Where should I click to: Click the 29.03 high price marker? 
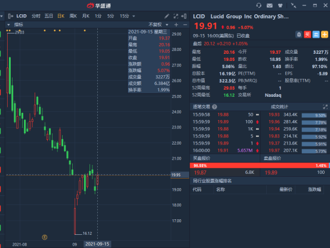click(x=19, y=32)
